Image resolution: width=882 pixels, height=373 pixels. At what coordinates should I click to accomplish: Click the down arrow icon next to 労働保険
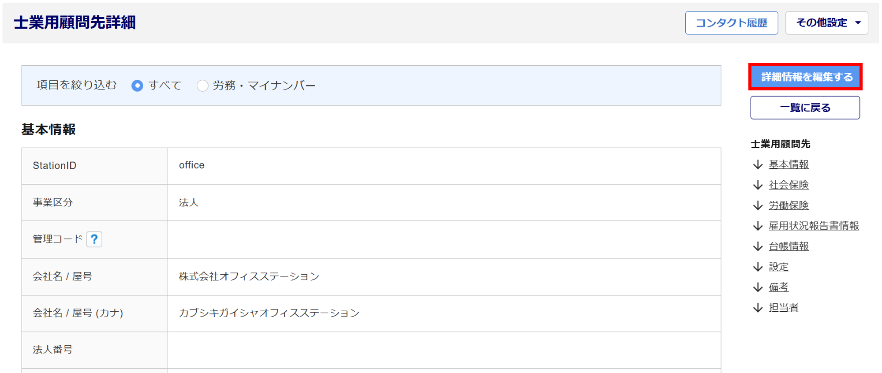pyautogui.click(x=758, y=205)
